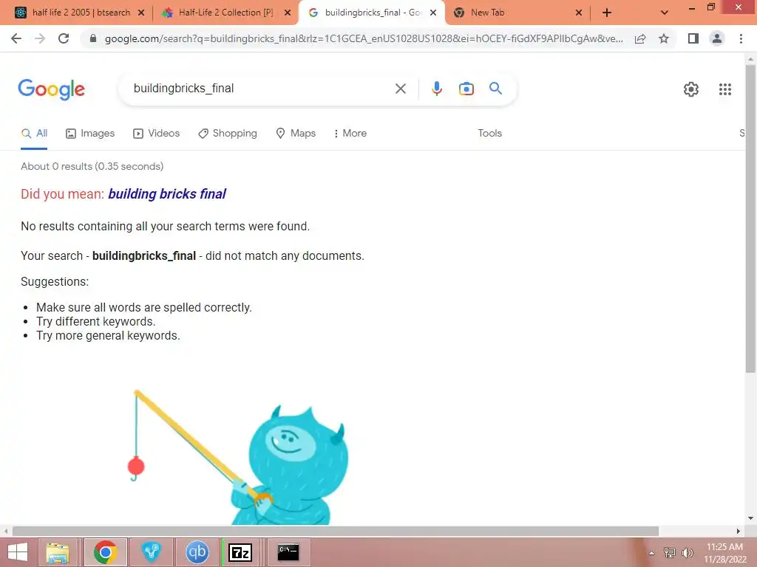Go forward to the next page
The width and height of the screenshot is (757, 567).
click(x=40, y=38)
